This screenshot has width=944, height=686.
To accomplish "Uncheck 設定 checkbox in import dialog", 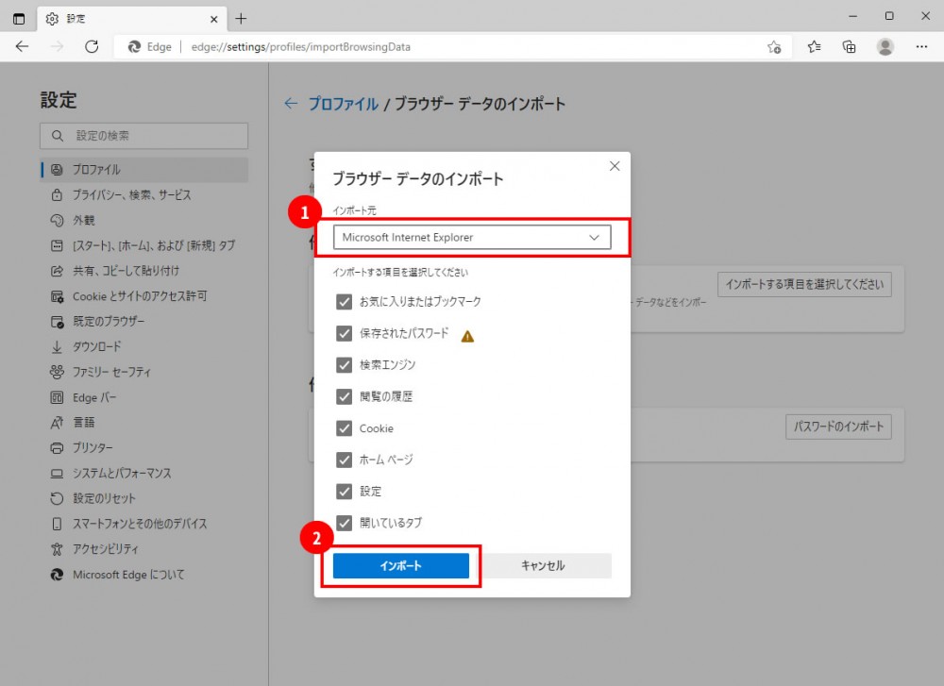I will pyautogui.click(x=344, y=491).
